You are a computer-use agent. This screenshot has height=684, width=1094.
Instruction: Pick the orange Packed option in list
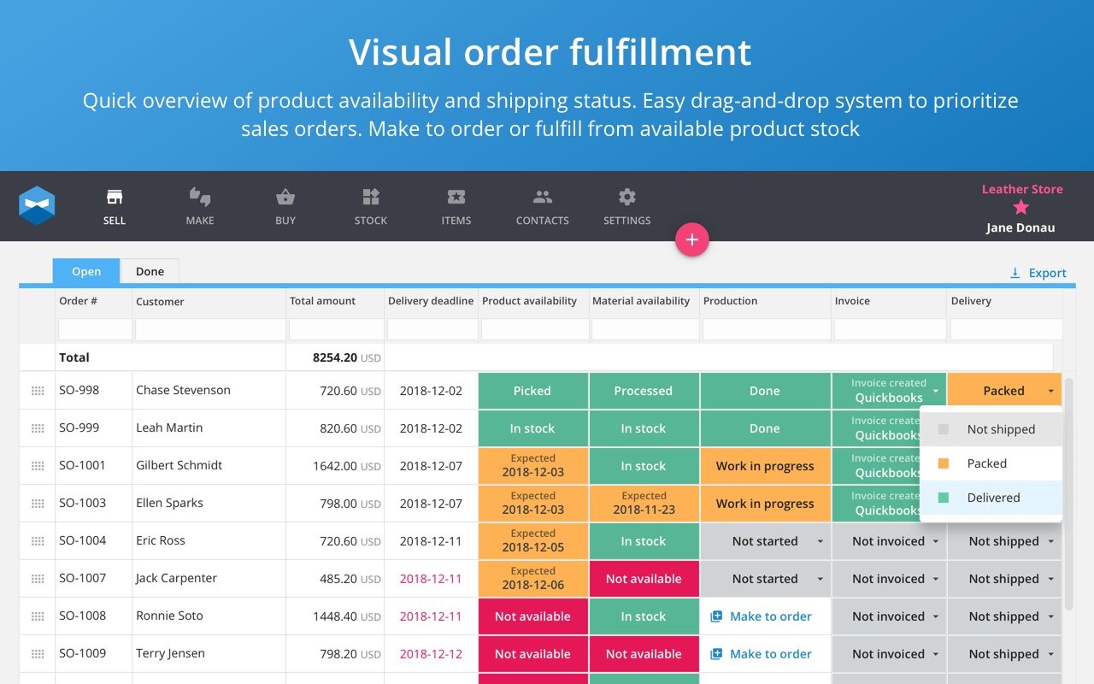point(991,463)
